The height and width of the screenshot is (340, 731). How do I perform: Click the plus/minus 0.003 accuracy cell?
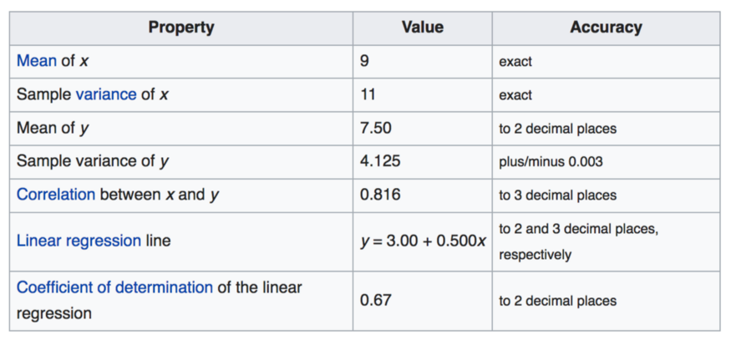pyautogui.click(x=551, y=162)
